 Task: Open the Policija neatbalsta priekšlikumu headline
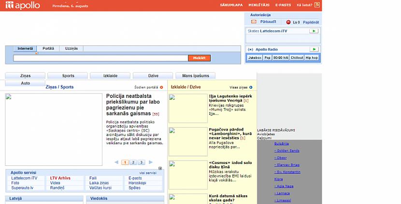point(133,105)
